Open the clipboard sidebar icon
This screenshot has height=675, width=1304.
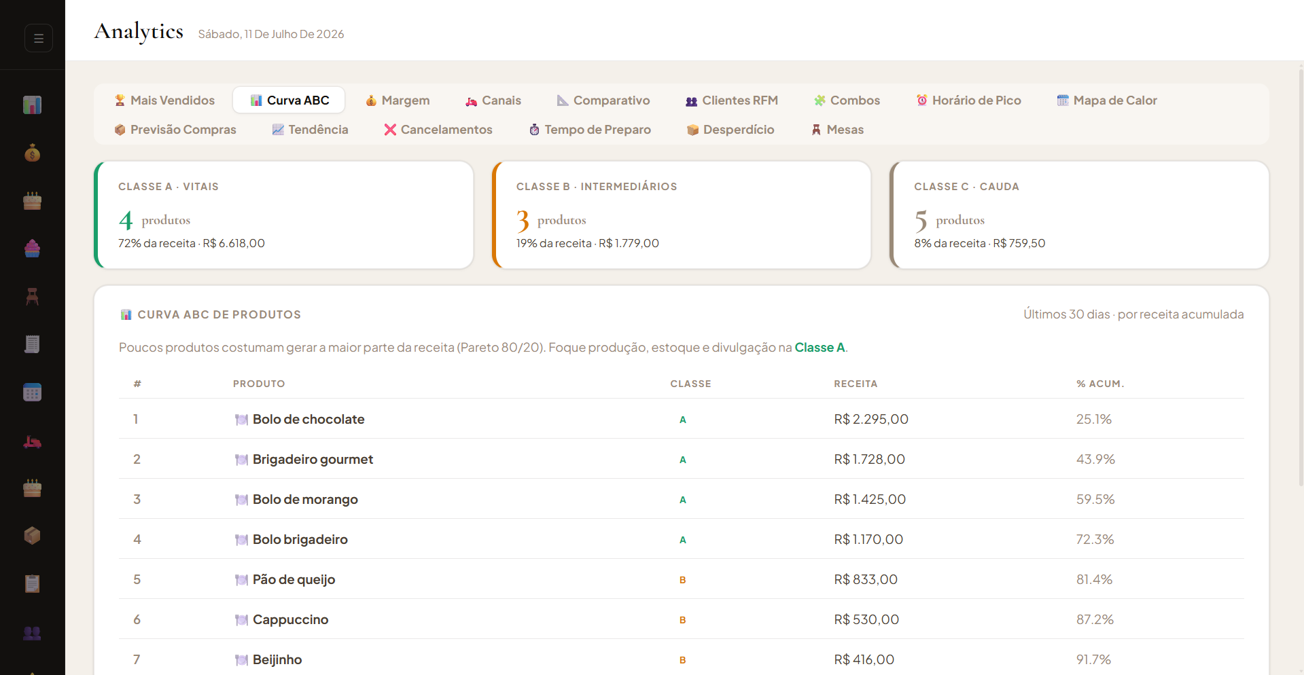[32, 584]
